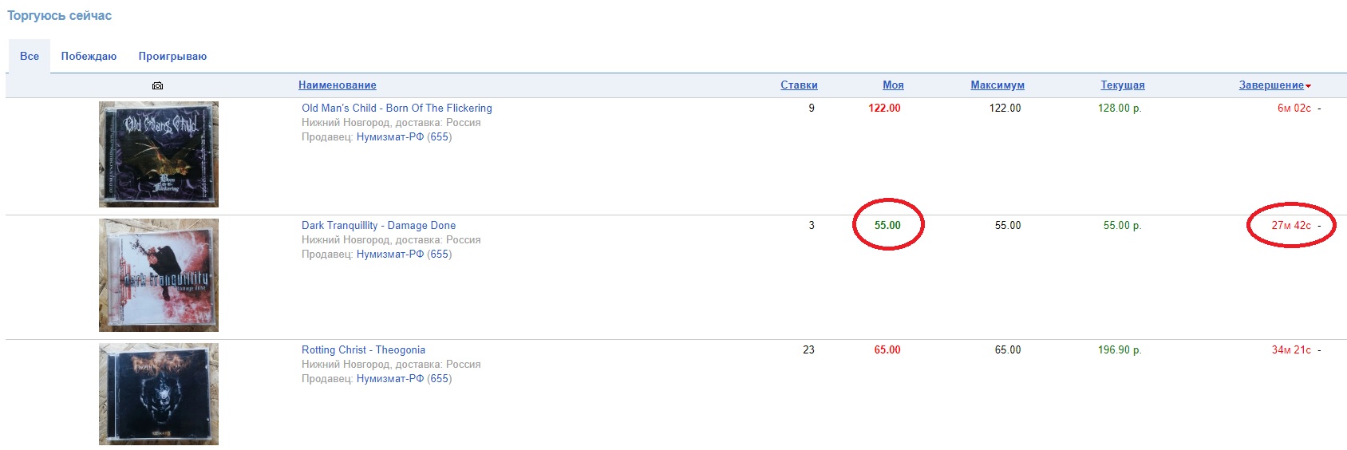Open lot Old Man's Child - Born Of The Flickering
This screenshot has height=450, width=1347.
[x=397, y=109]
